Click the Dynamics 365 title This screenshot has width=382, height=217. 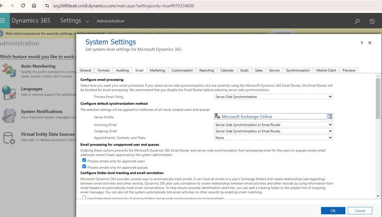pyautogui.click(x=31, y=21)
